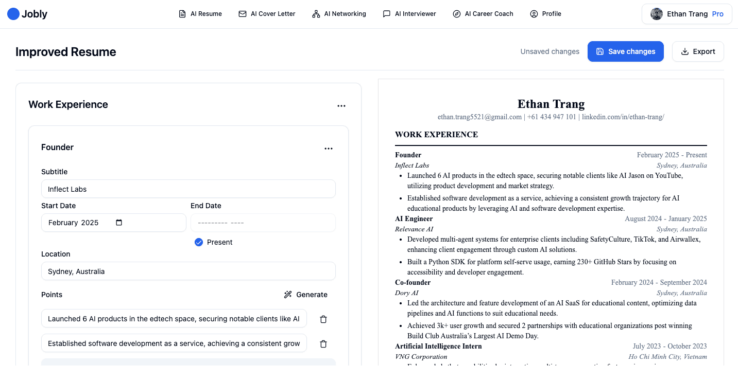
Task: Open the Start Date calendar picker
Action: pyautogui.click(x=119, y=222)
